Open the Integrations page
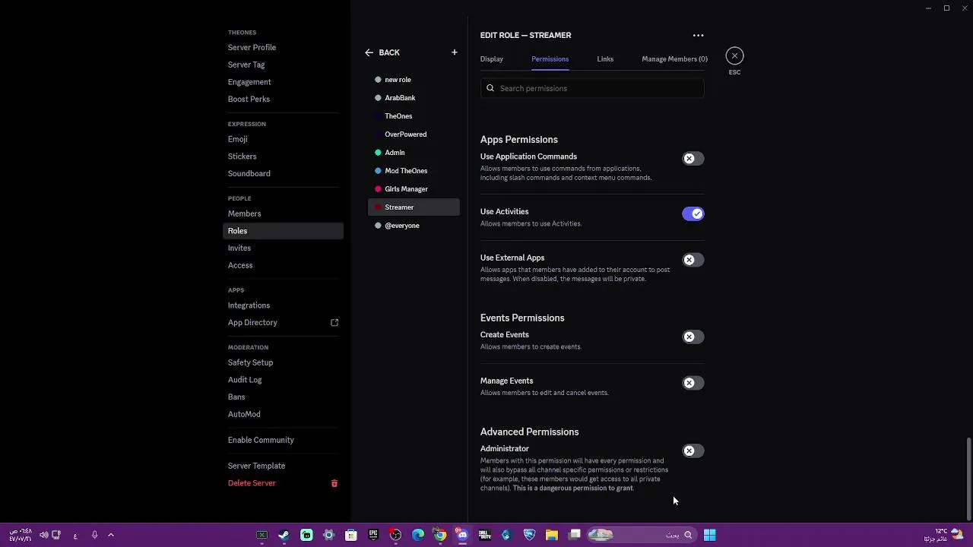This screenshot has height=547, width=973. click(x=249, y=305)
